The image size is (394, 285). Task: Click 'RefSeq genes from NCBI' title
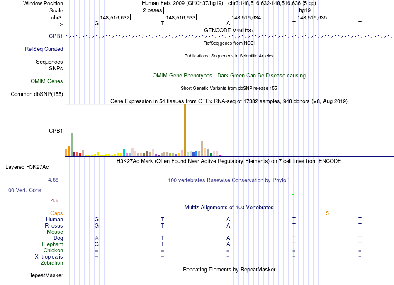(x=229, y=43)
